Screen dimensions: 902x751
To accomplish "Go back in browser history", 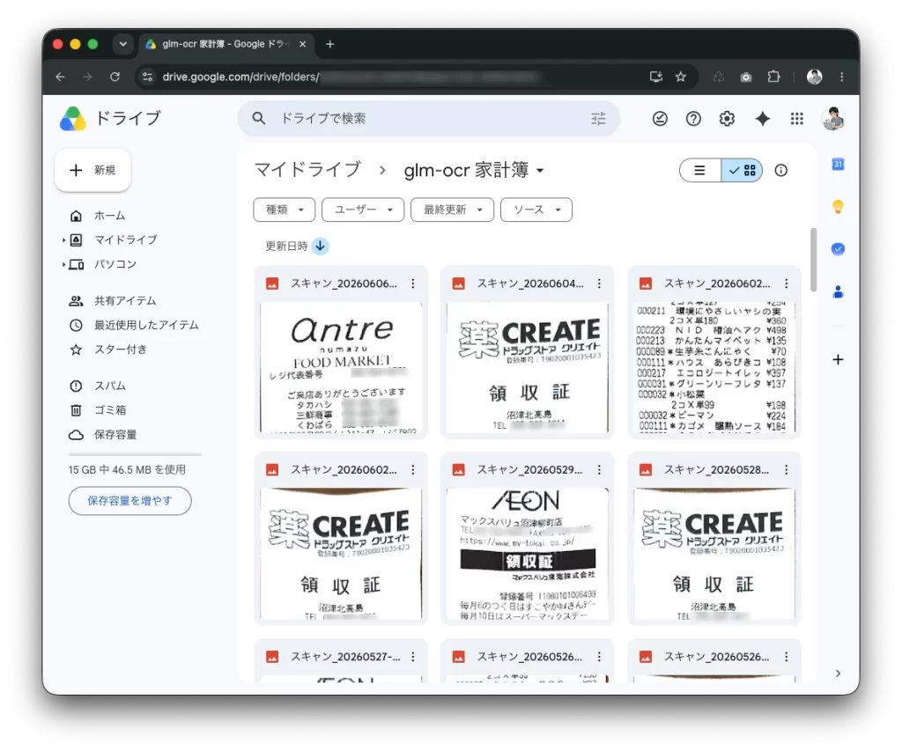I will [61, 77].
